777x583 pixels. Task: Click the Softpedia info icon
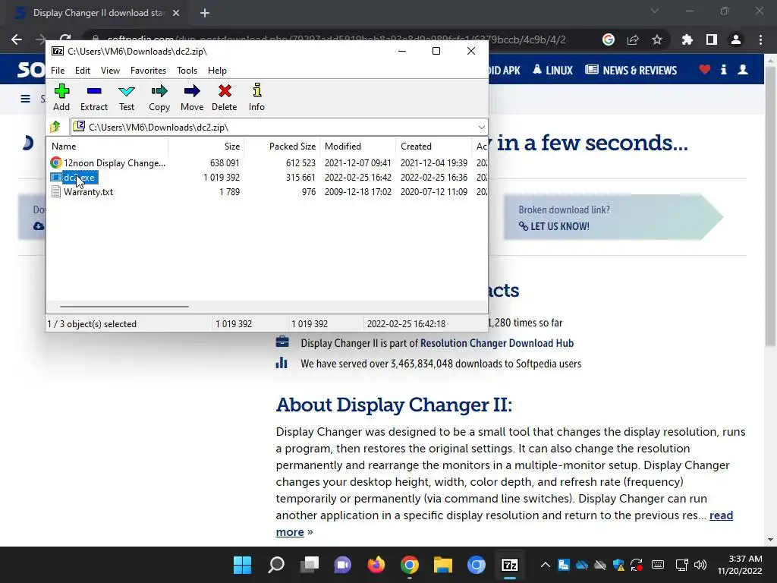pos(723,69)
